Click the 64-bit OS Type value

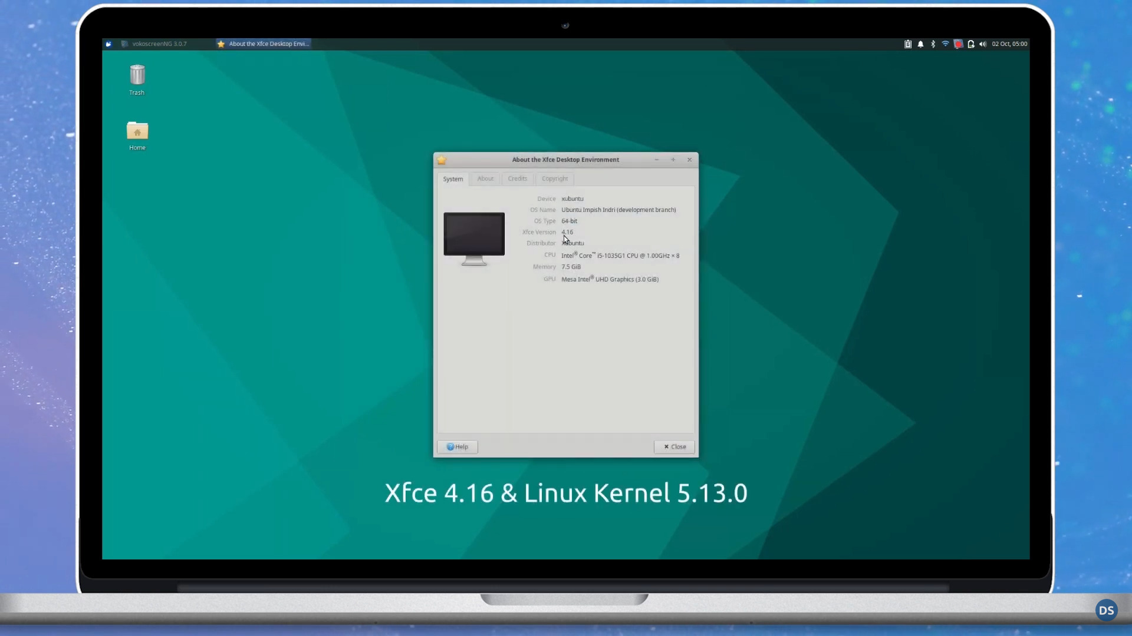570,221
